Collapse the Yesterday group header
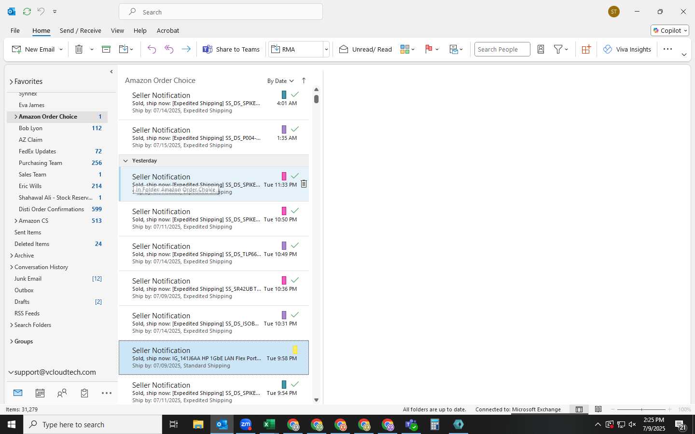695x434 pixels. pyautogui.click(x=125, y=161)
